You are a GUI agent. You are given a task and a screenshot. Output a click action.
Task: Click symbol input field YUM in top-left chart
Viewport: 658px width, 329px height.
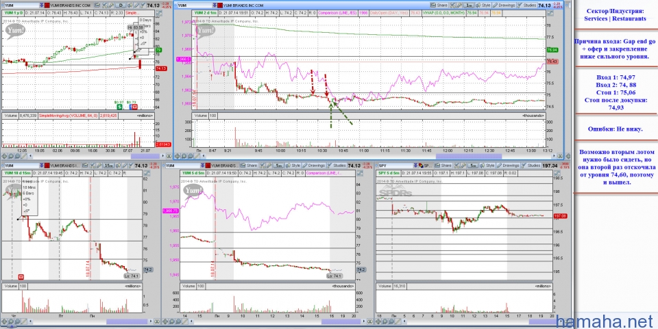(x=22, y=5)
